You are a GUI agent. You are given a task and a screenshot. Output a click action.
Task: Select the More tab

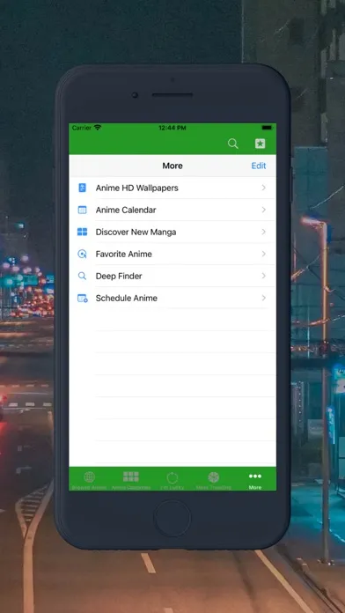click(255, 480)
